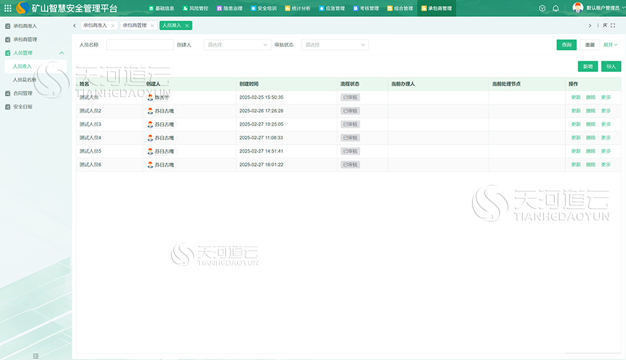Select 人员花名册 in the sidebar
The height and width of the screenshot is (360, 626).
[24, 80]
